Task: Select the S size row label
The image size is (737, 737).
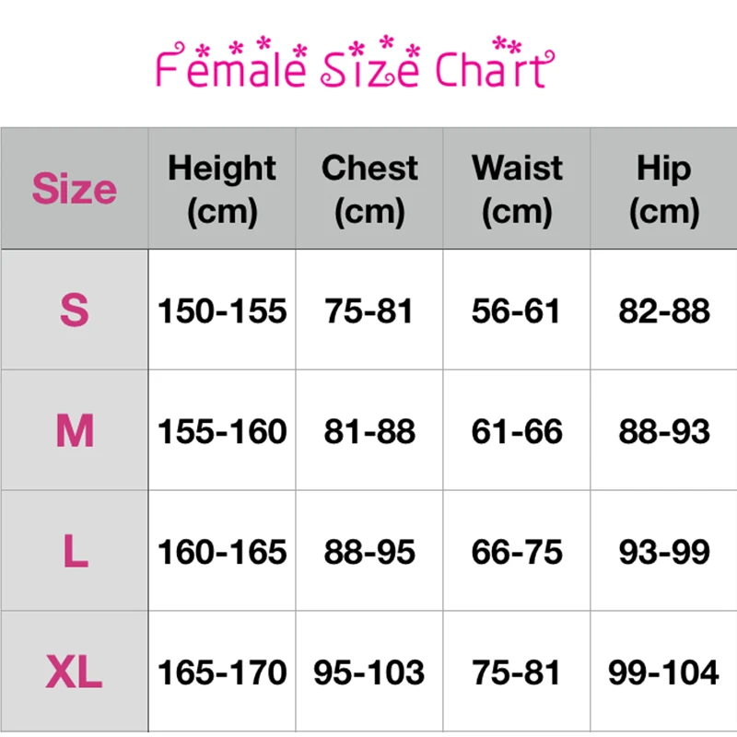Action: coord(75,310)
